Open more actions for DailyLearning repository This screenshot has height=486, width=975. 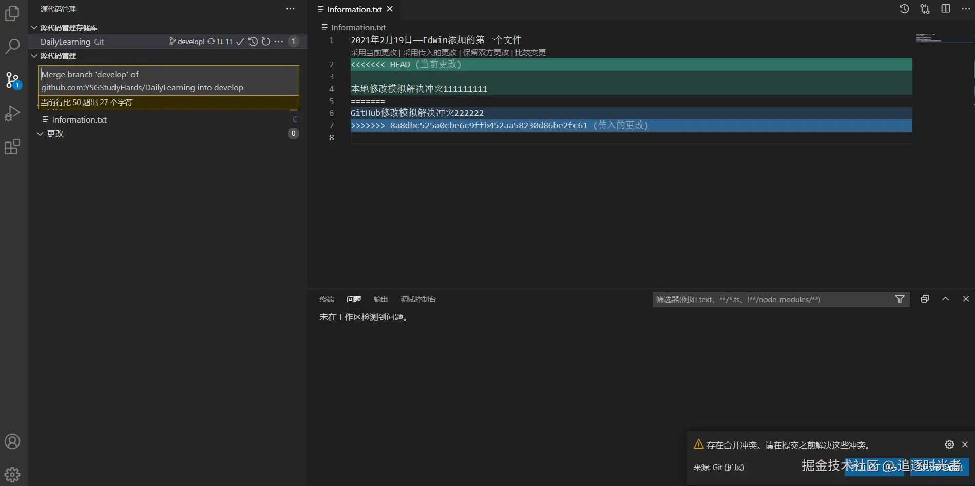(279, 42)
